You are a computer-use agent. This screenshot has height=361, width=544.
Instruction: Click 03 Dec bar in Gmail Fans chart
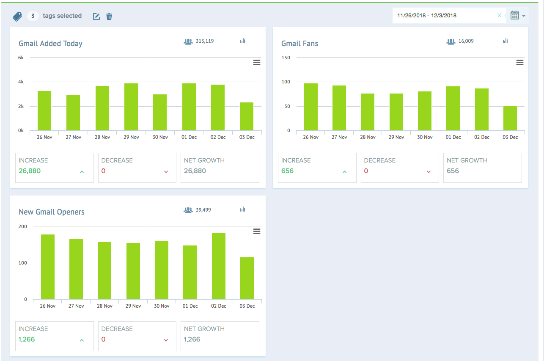pos(510,118)
